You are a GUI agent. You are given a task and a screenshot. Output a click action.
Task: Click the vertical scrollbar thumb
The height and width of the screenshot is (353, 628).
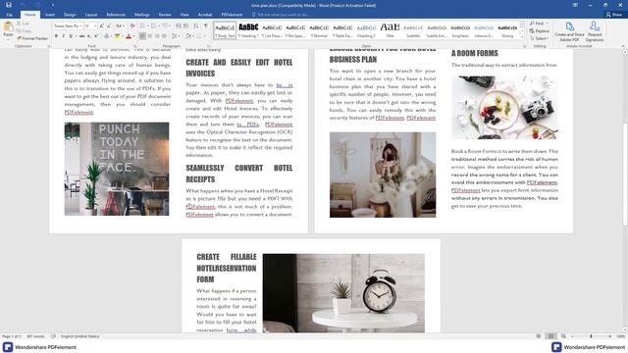tap(625, 175)
